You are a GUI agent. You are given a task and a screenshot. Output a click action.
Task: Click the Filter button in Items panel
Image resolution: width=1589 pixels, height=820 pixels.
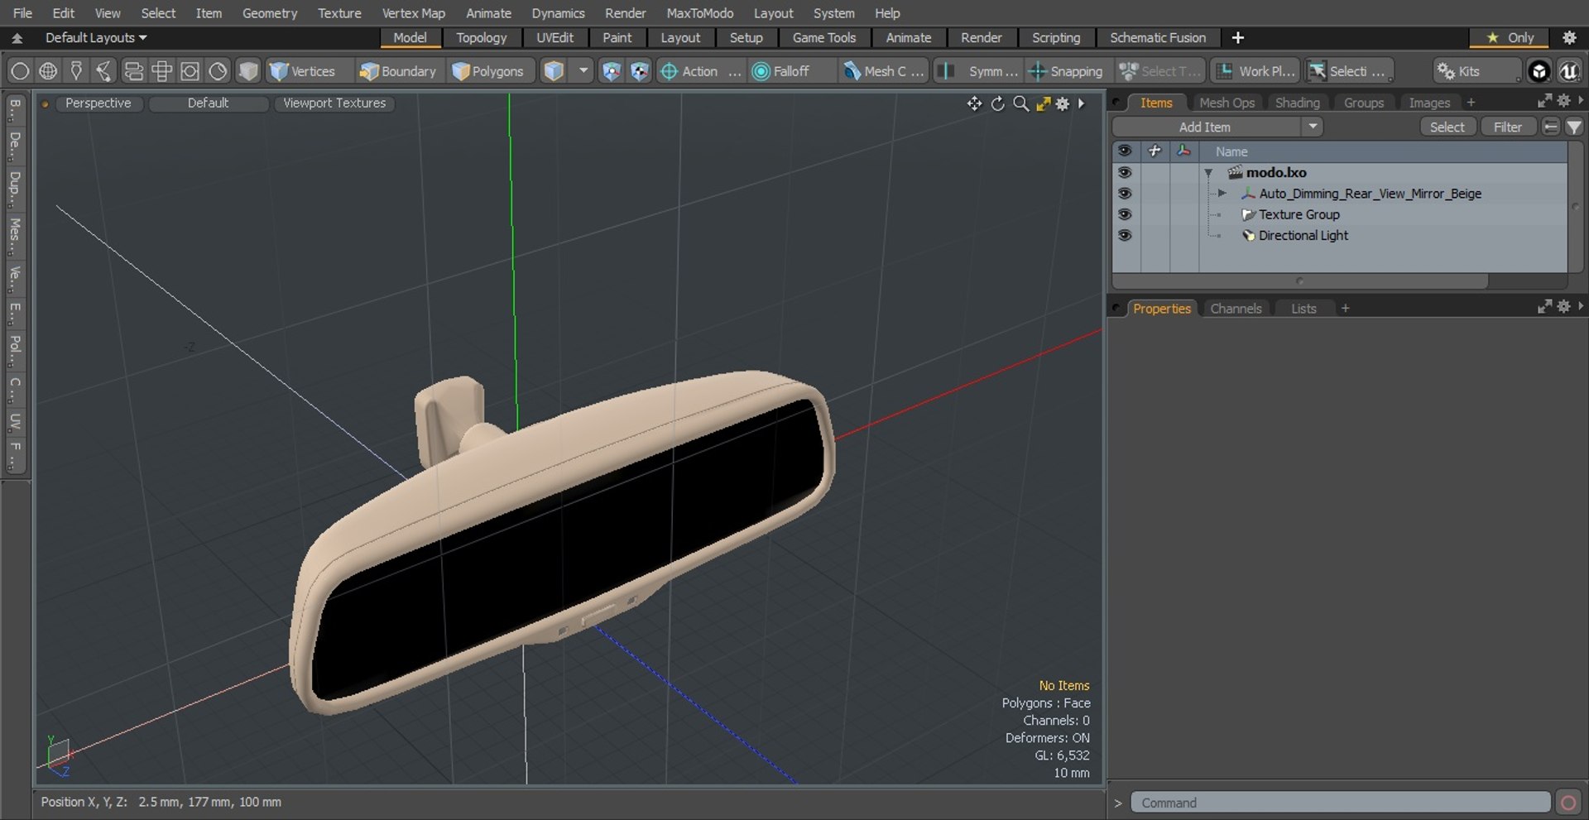click(x=1507, y=127)
